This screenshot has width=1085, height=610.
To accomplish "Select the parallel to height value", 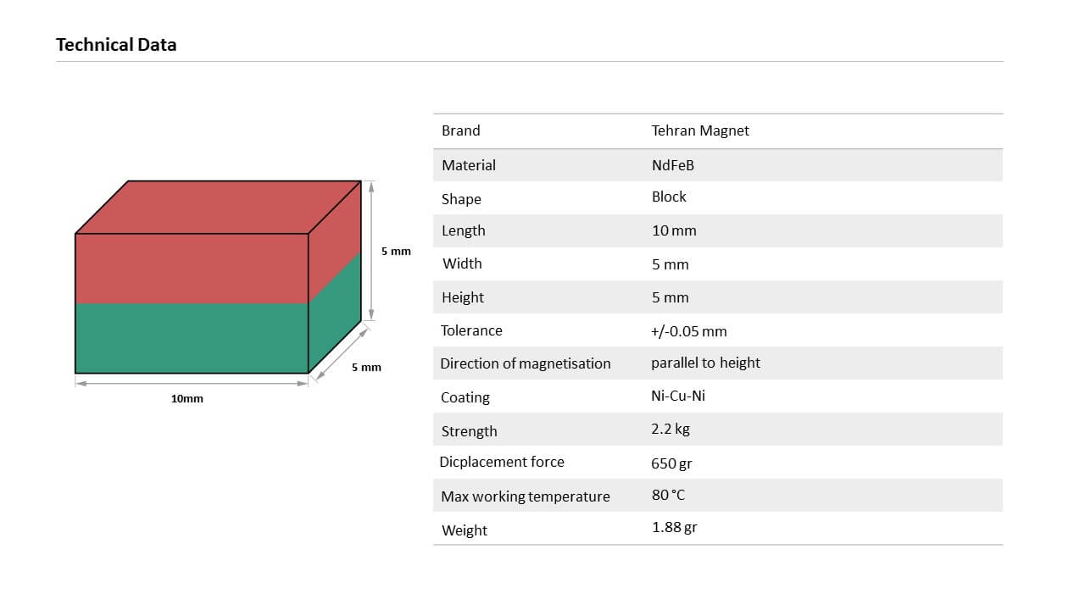I will point(705,363).
